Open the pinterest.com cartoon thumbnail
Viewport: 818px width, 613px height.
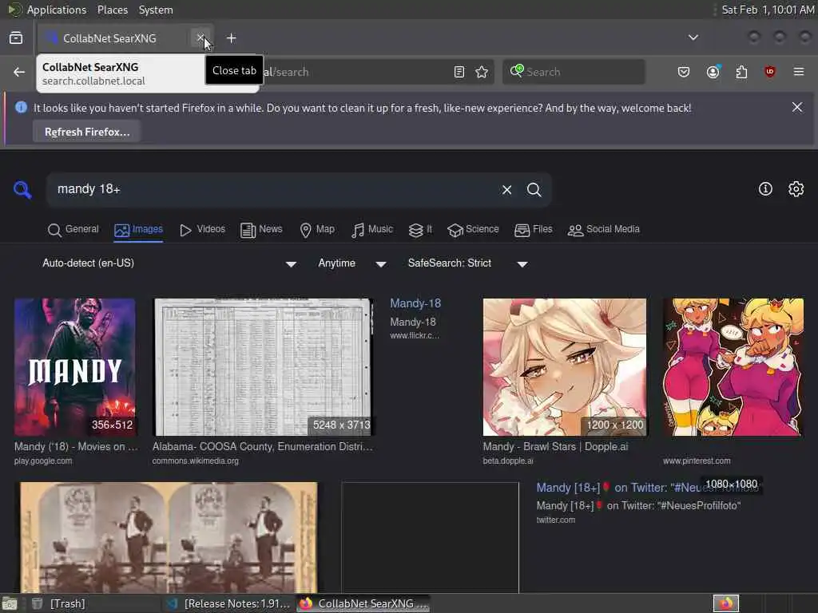point(733,367)
